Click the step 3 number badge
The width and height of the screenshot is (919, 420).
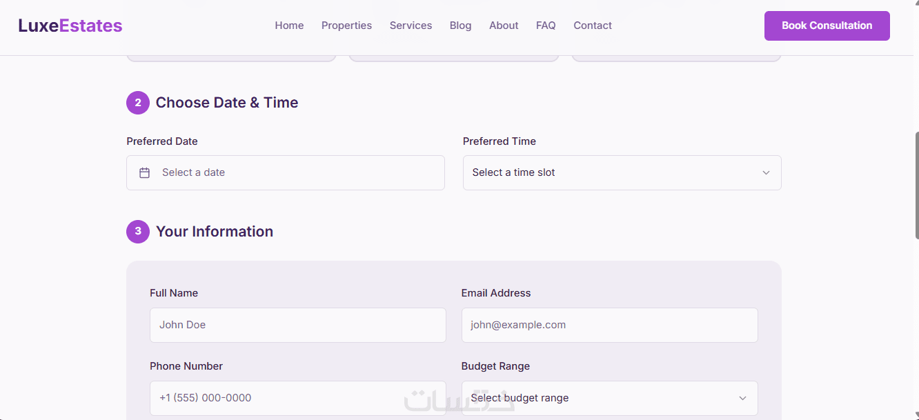(x=138, y=232)
